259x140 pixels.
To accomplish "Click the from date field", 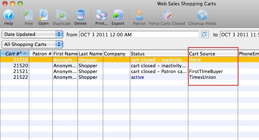I will [x=139, y=35].
